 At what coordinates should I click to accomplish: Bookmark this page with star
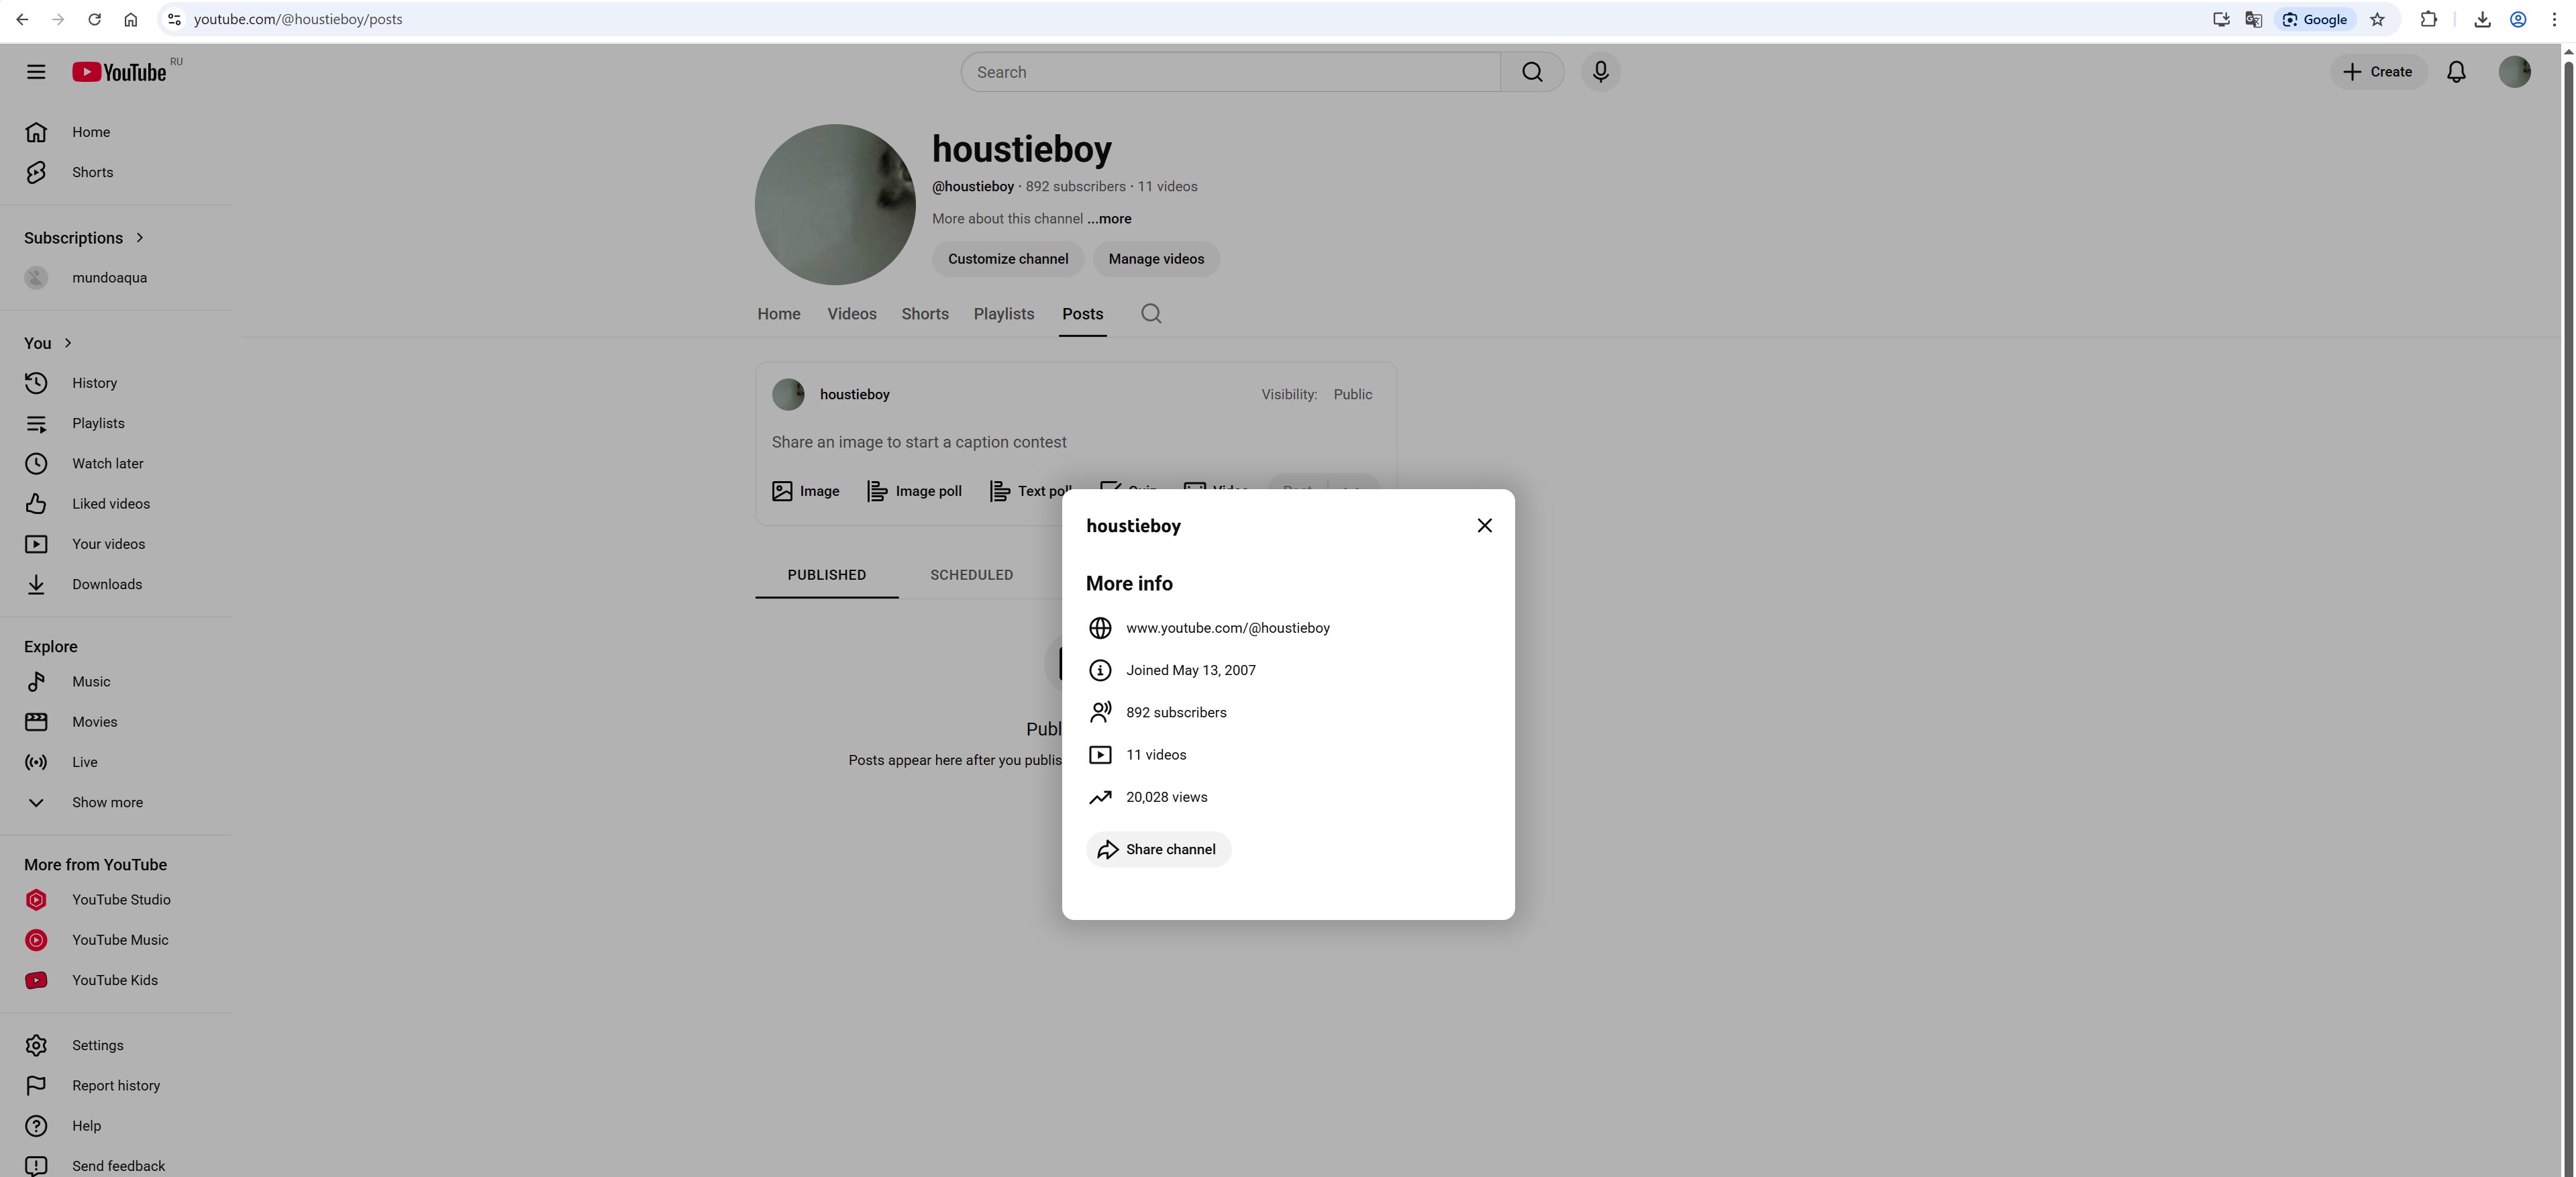pos(2377,19)
